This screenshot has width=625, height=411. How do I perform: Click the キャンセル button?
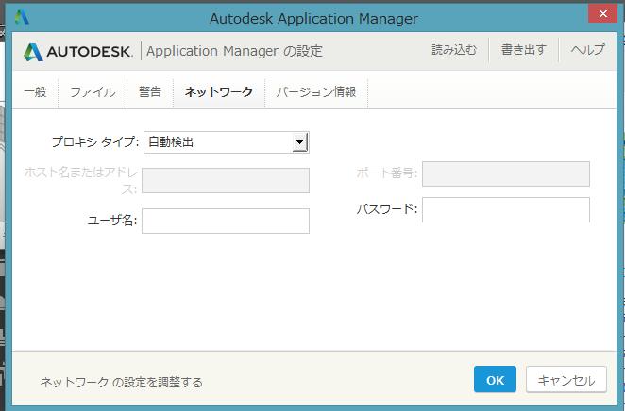pyautogui.click(x=566, y=380)
